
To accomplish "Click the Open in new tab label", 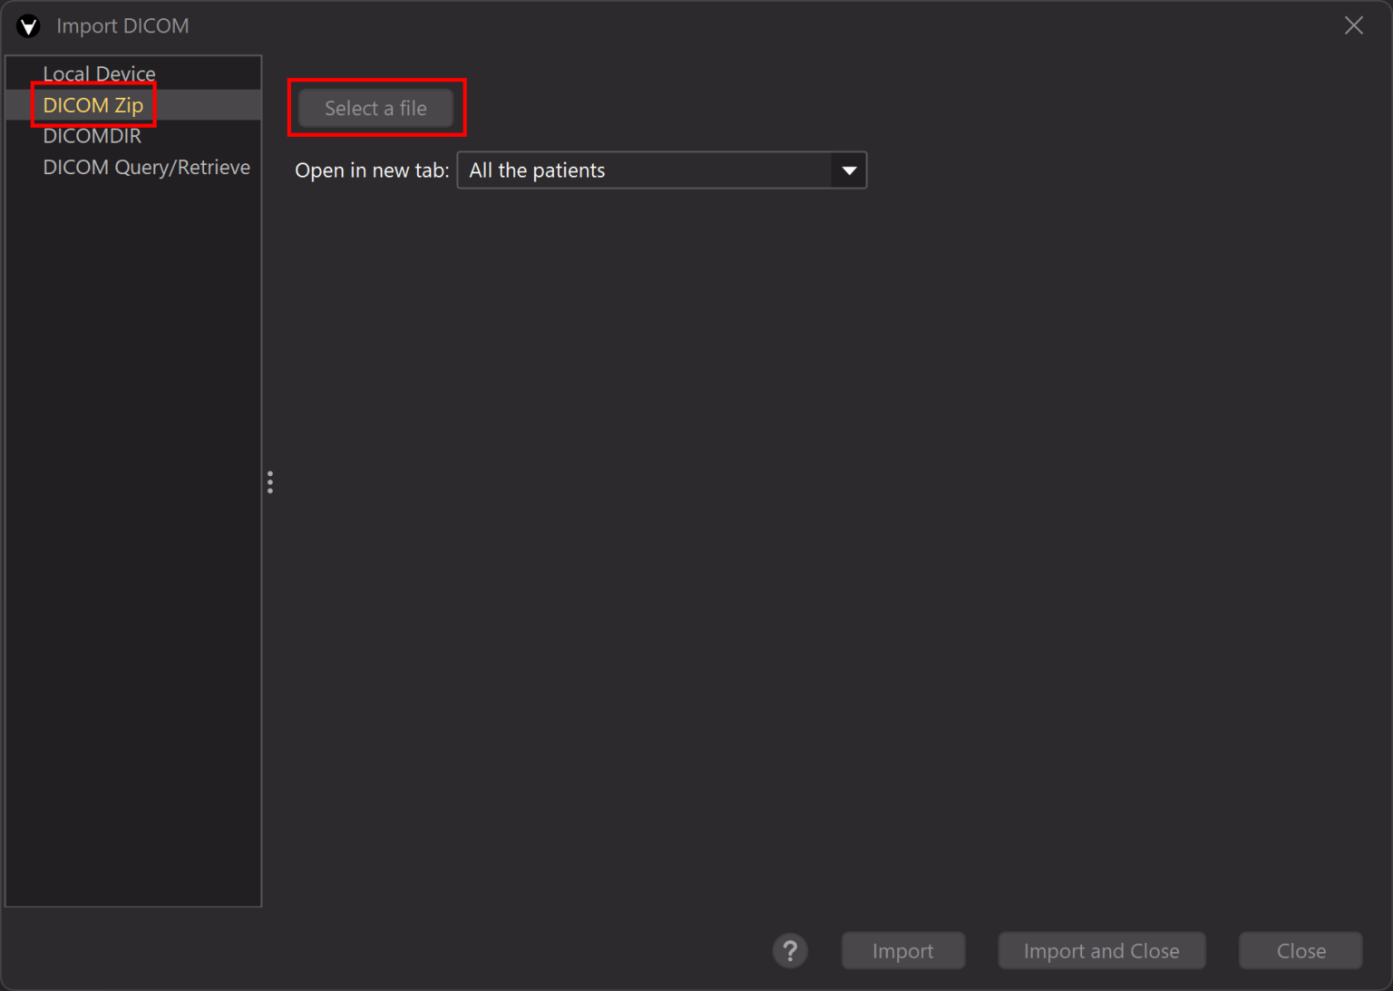I will click(x=372, y=170).
